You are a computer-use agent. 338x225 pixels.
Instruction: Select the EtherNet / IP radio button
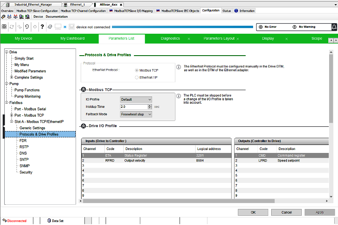137,78
